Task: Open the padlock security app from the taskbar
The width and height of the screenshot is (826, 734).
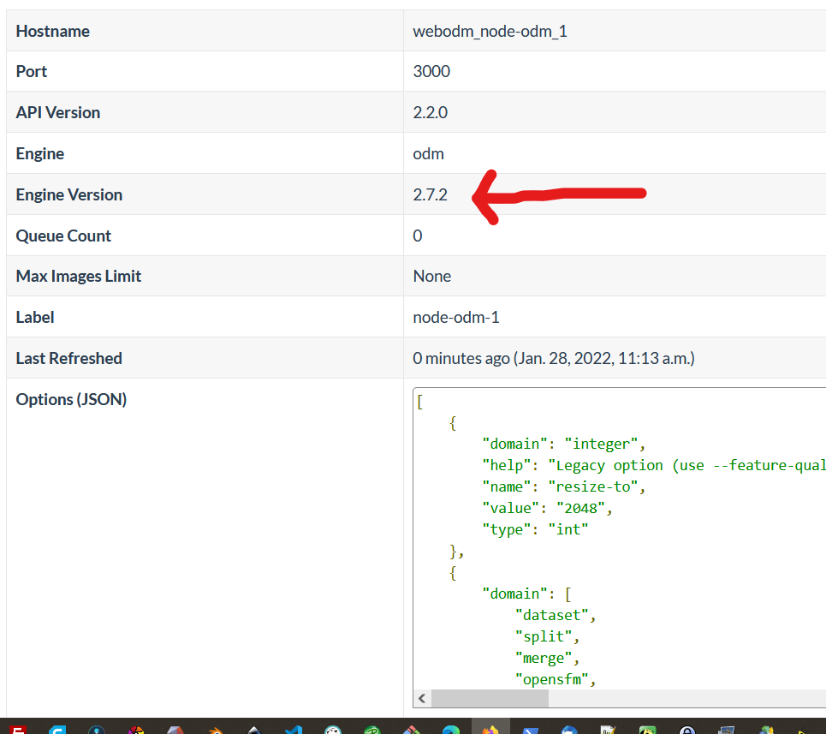Action: tap(687, 728)
